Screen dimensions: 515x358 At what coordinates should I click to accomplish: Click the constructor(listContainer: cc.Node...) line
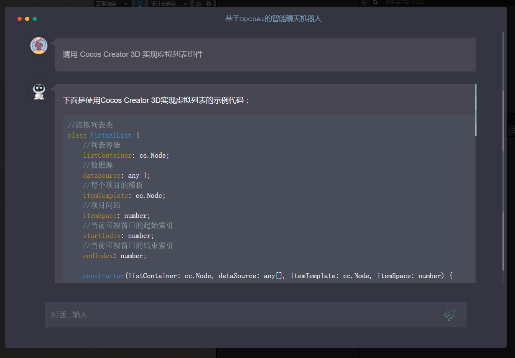click(x=268, y=276)
